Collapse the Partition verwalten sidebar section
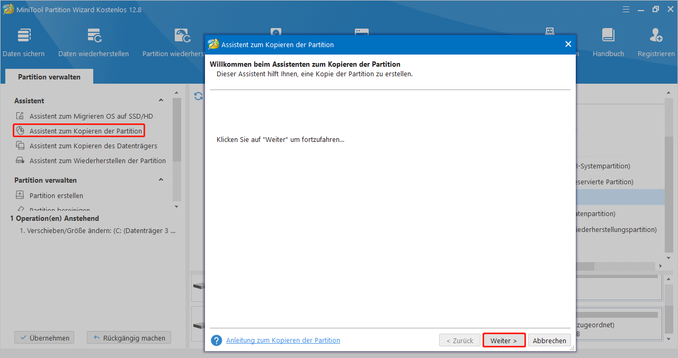This screenshot has width=678, height=358. click(161, 180)
